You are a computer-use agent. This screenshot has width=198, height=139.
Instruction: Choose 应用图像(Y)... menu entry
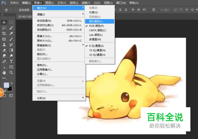[59, 70]
